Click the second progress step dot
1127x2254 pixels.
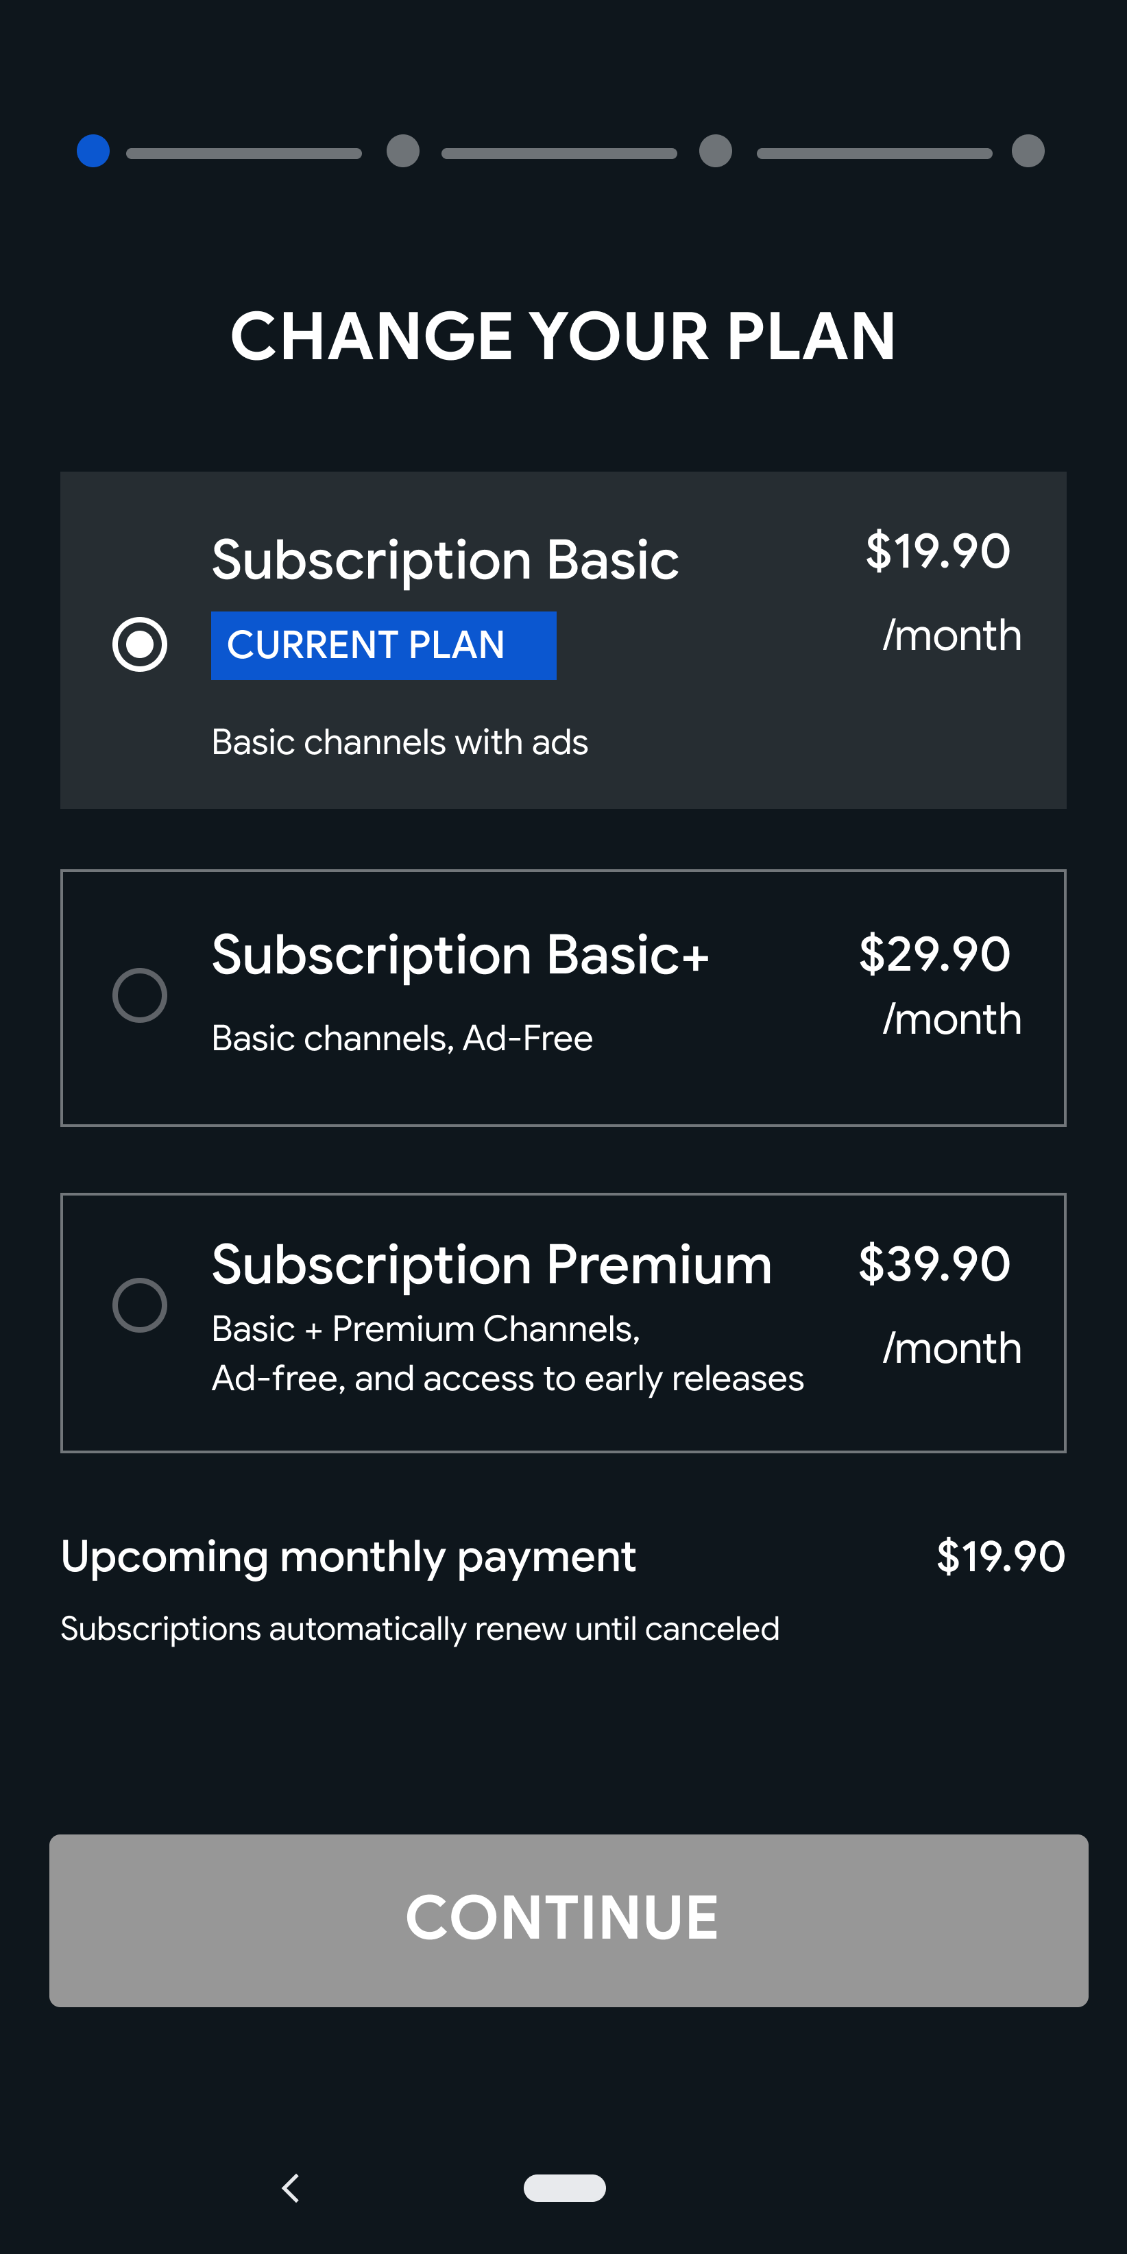tap(403, 151)
